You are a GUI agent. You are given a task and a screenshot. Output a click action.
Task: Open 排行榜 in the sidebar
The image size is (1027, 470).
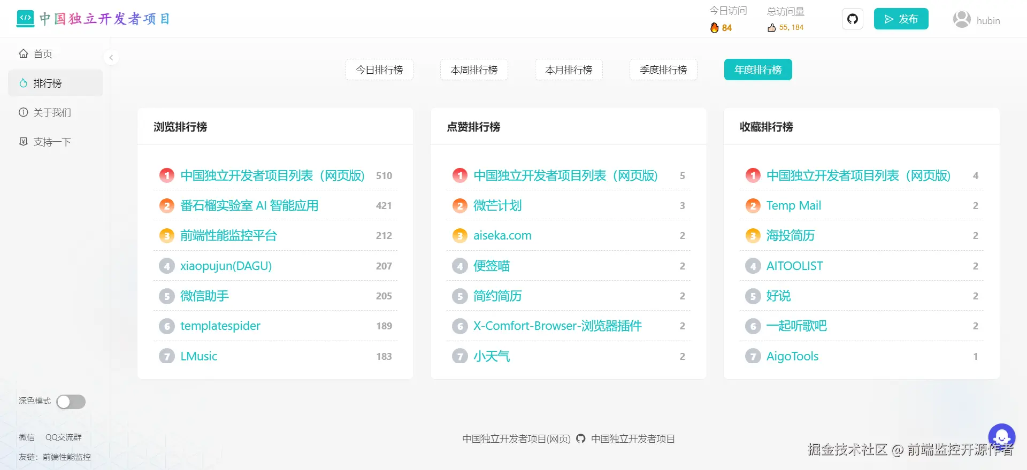point(55,83)
